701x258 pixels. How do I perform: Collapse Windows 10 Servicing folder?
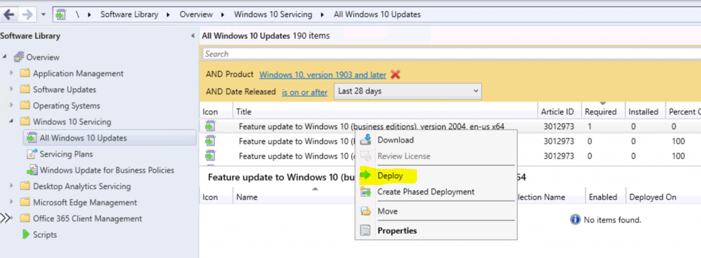pyautogui.click(x=12, y=121)
